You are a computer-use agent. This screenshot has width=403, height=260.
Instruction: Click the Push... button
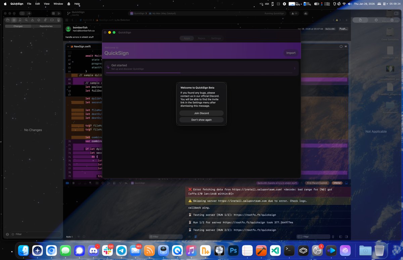344,29
